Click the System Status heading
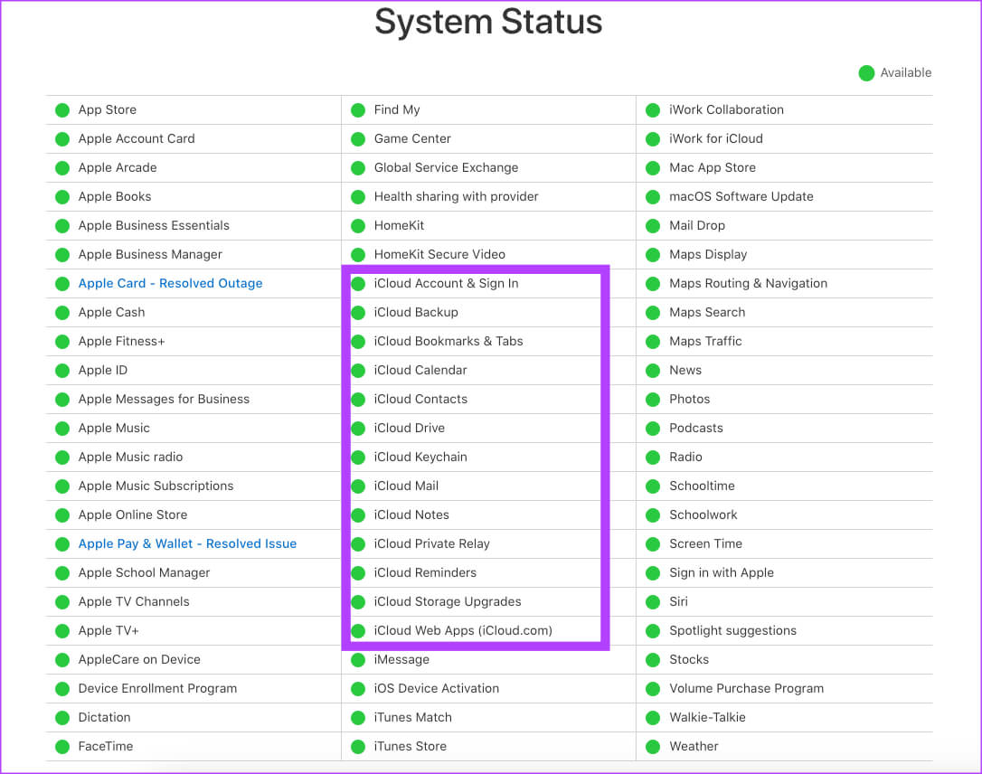 point(488,22)
